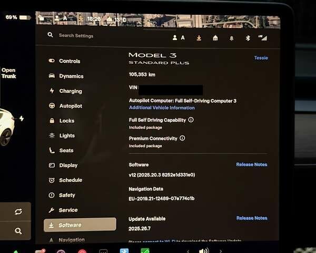Open Additional Vehicle Information link
This screenshot has width=316, height=253.
pos(162,108)
